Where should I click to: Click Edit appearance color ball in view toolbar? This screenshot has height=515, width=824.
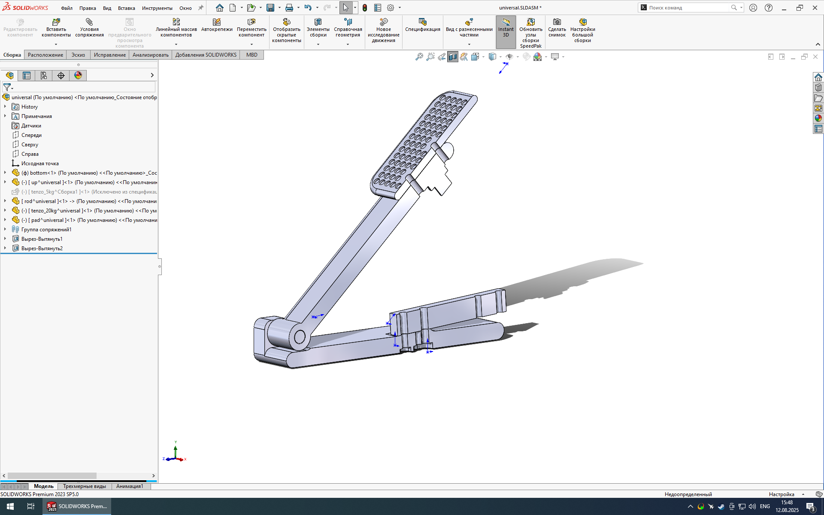pos(537,57)
